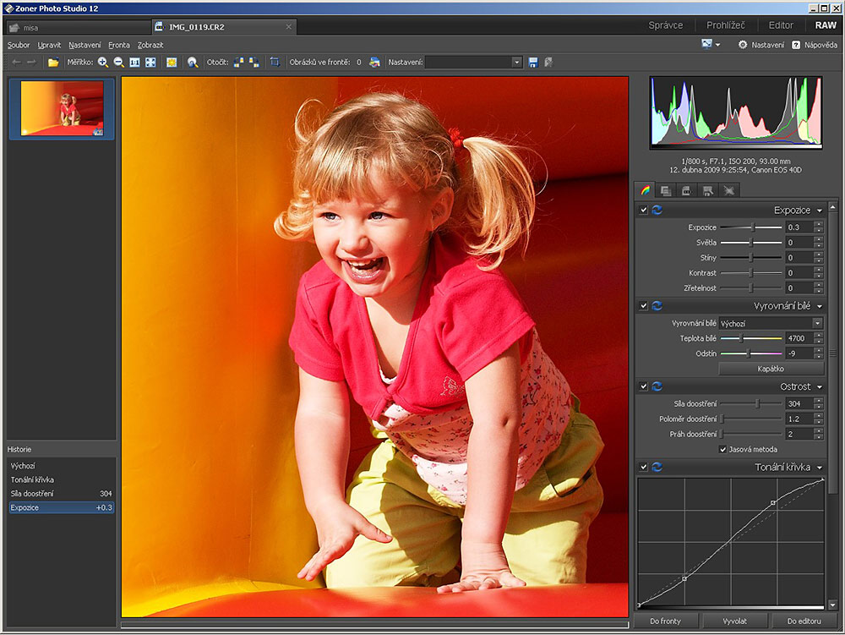Select Tonální křivka in the Historie list
The image size is (845, 635).
[62, 479]
